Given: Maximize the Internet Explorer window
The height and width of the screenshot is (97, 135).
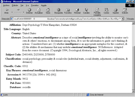Looking at the screenshot, I should (130, 2).
